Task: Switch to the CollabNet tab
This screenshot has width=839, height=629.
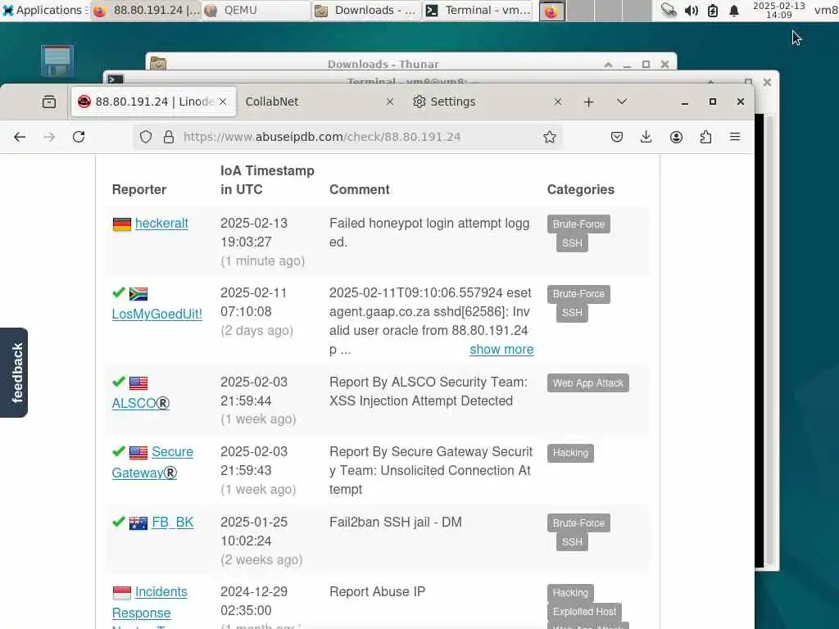Action: (x=320, y=102)
